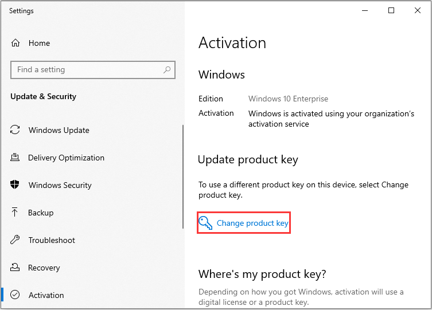Select the Change product key link
This screenshot has height=310, width=432.
[x=252, y=223]
